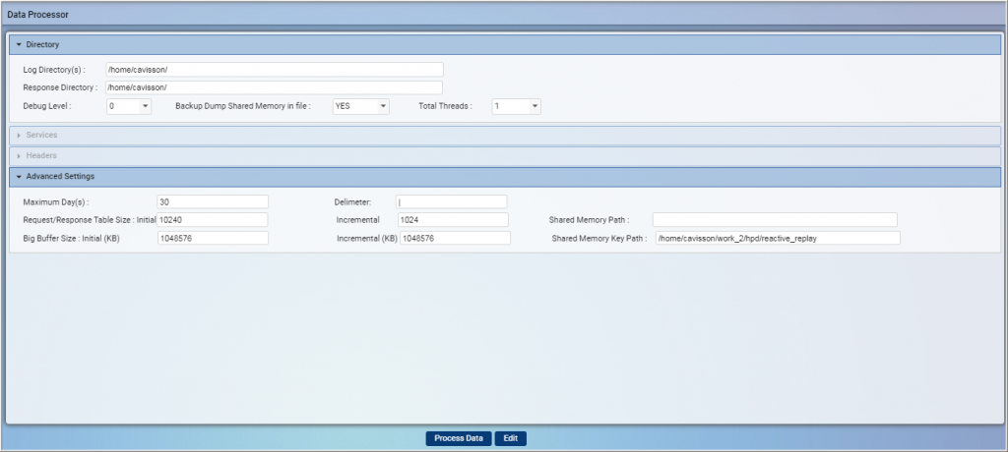The height and width of the screenshot is (452, 1008).
Task: Click the Incremental 1024 field
Action: pos(453,219)
